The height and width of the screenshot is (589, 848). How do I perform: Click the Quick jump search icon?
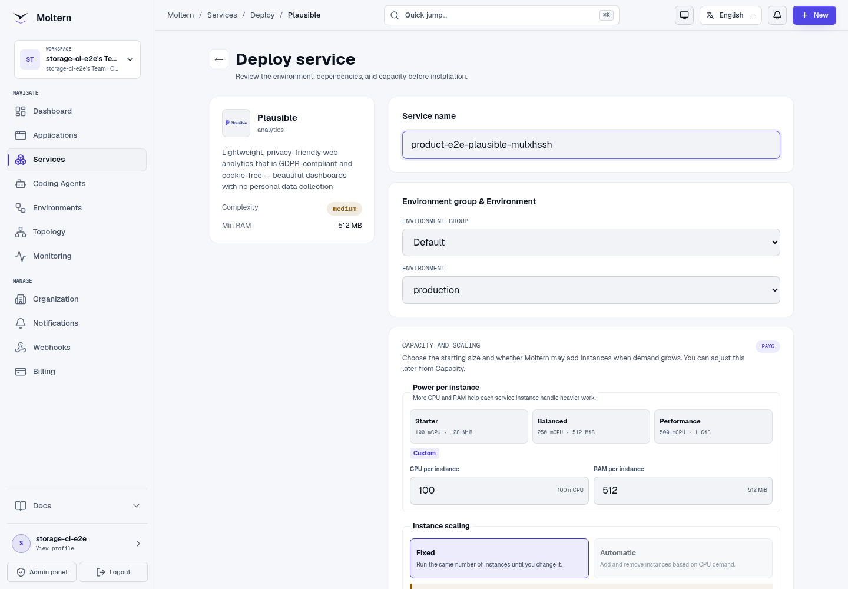(395, 15)
